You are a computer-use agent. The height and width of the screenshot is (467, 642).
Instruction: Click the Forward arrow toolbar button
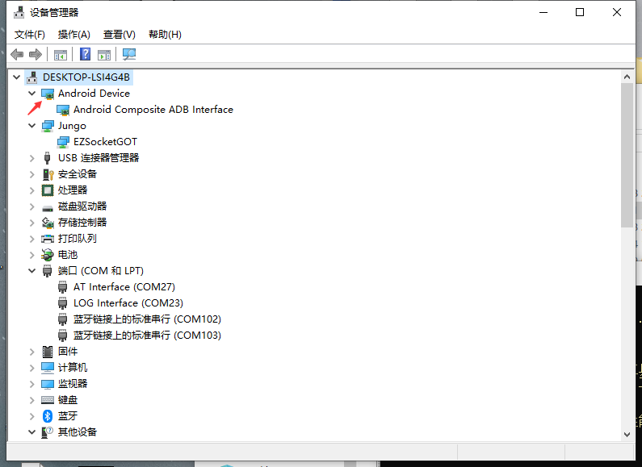point(35,54)
